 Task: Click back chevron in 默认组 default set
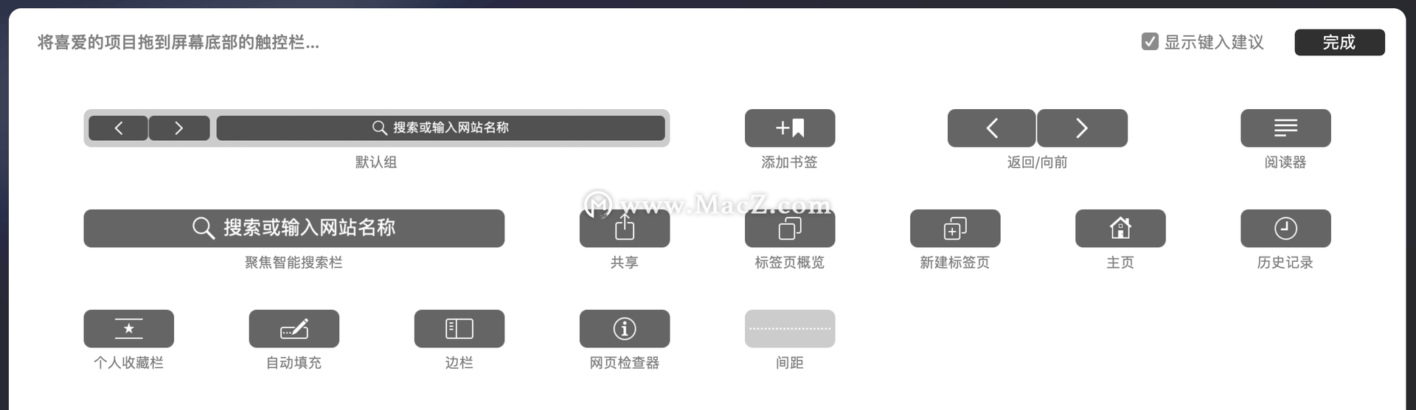pos(118,128)
